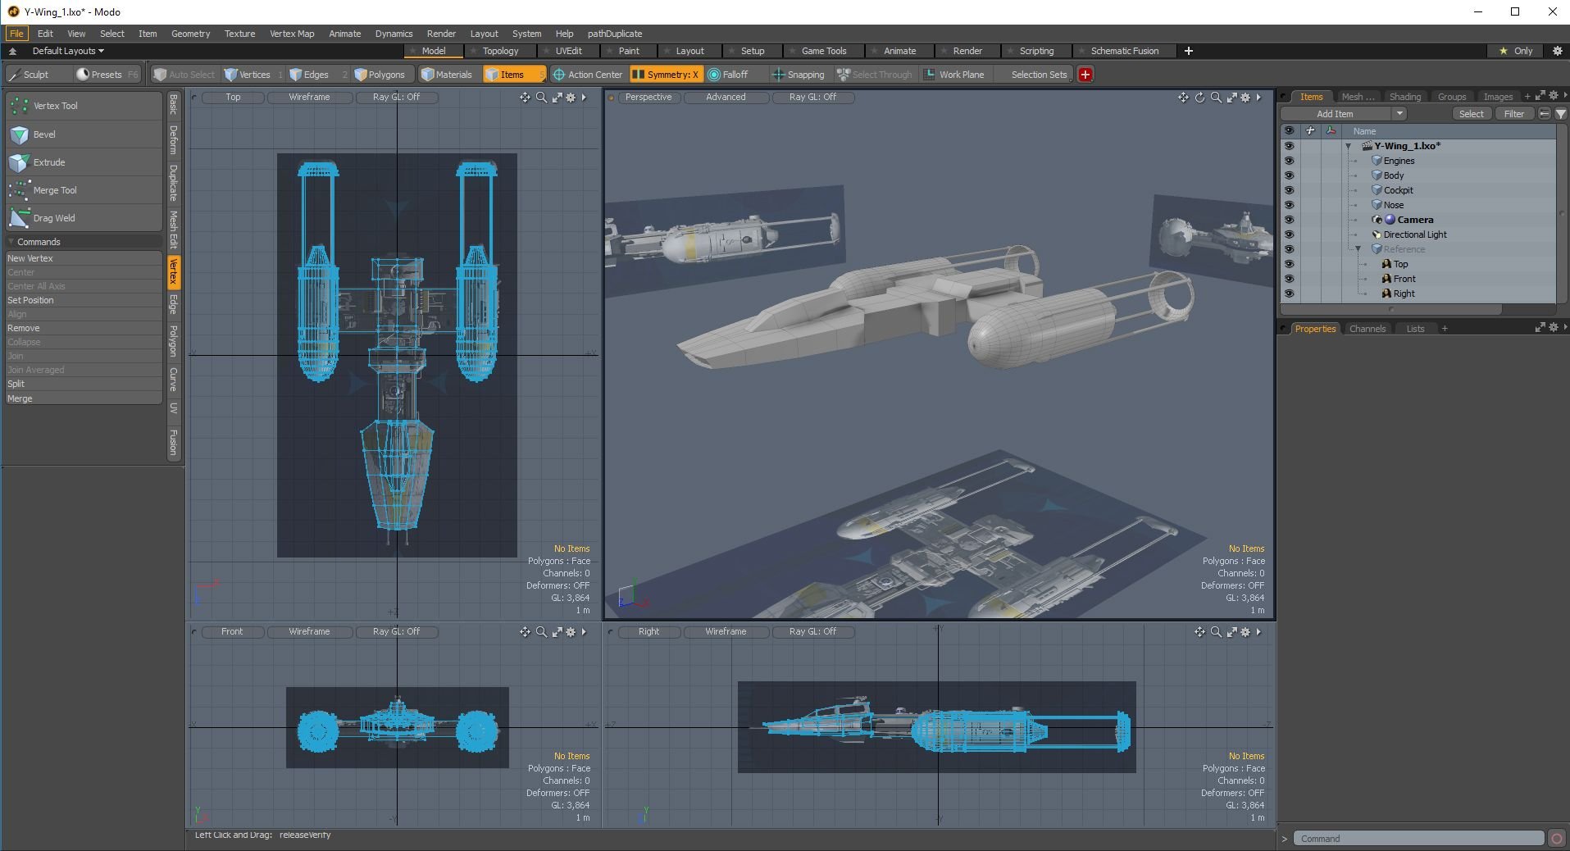Click the New Vertex command

click(83, 258)
